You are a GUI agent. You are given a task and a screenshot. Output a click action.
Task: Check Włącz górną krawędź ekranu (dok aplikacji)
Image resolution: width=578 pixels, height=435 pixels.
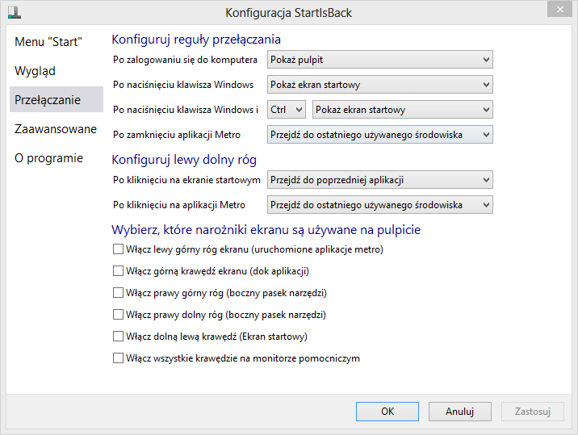(x=118, y=271)
